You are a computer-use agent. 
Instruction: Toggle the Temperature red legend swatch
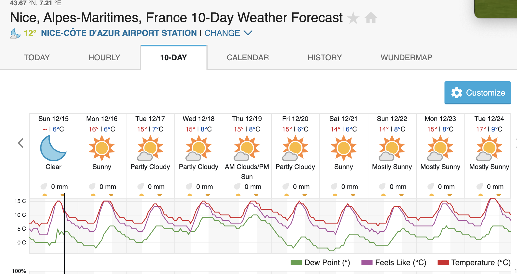(443, 262)
